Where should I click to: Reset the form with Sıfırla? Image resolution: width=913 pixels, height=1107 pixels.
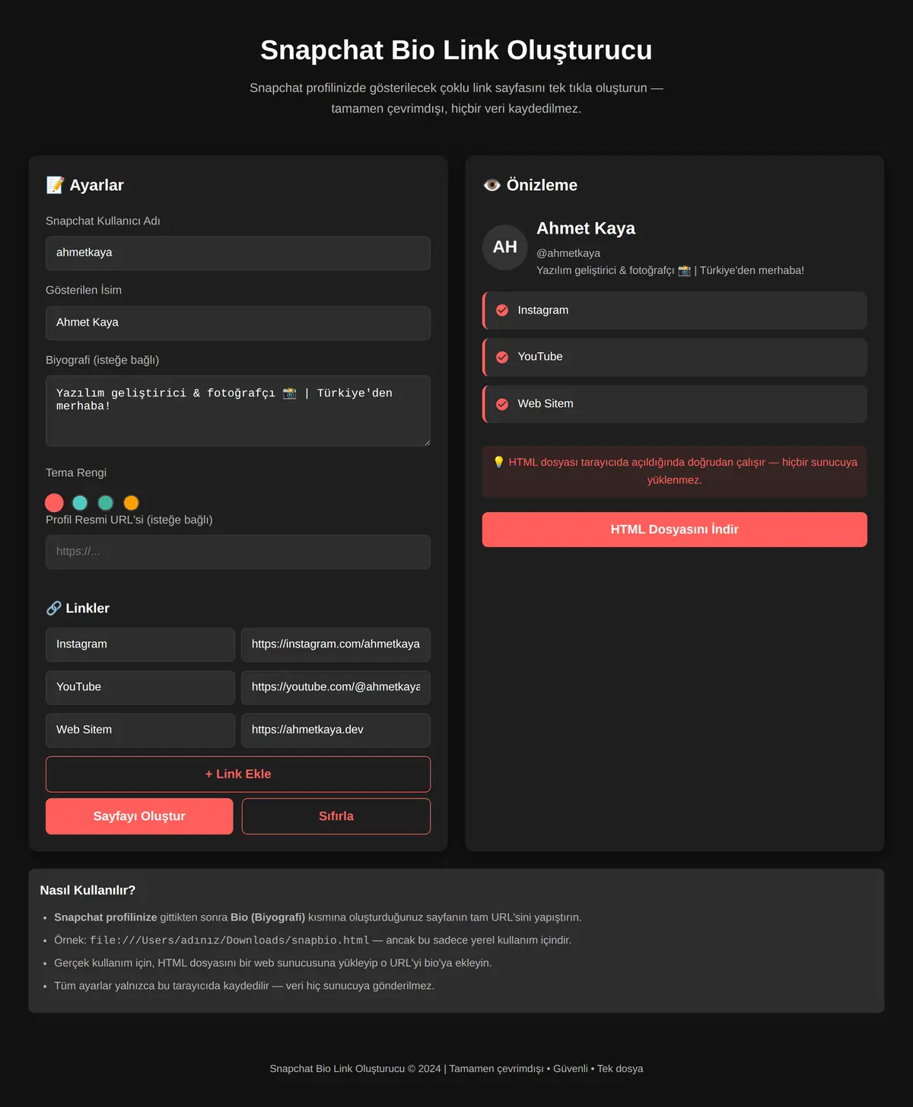[336, 816]
